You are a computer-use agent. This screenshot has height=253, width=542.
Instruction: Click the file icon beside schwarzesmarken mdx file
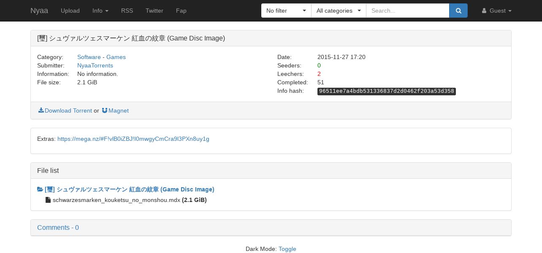48,200
